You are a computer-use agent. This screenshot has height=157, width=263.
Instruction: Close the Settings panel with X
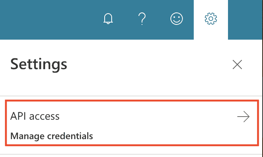237,65
